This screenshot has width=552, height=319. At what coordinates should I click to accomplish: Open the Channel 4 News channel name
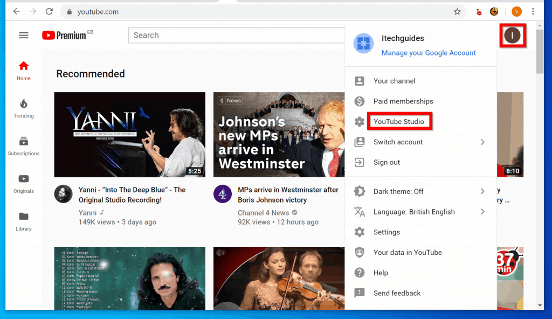click(263, 213)
